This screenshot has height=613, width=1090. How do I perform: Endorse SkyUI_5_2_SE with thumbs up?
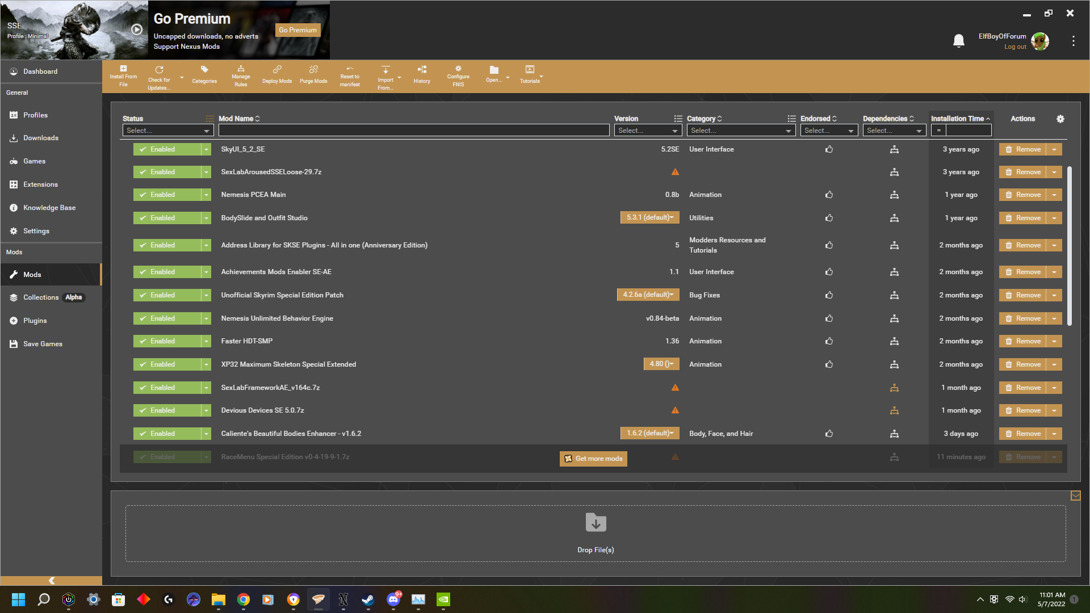point(829,149)
